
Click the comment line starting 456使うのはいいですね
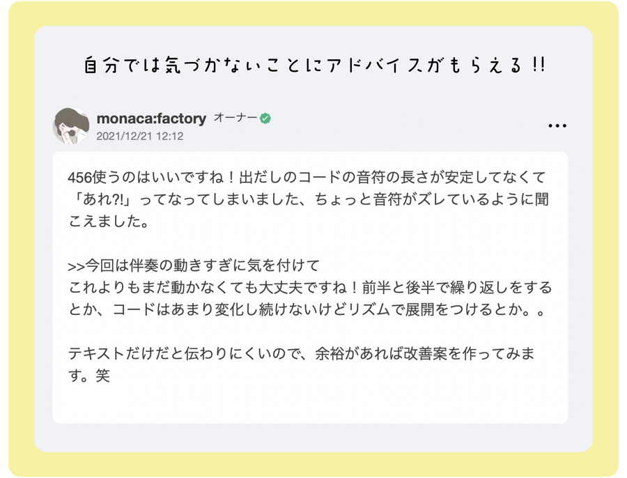307,177
